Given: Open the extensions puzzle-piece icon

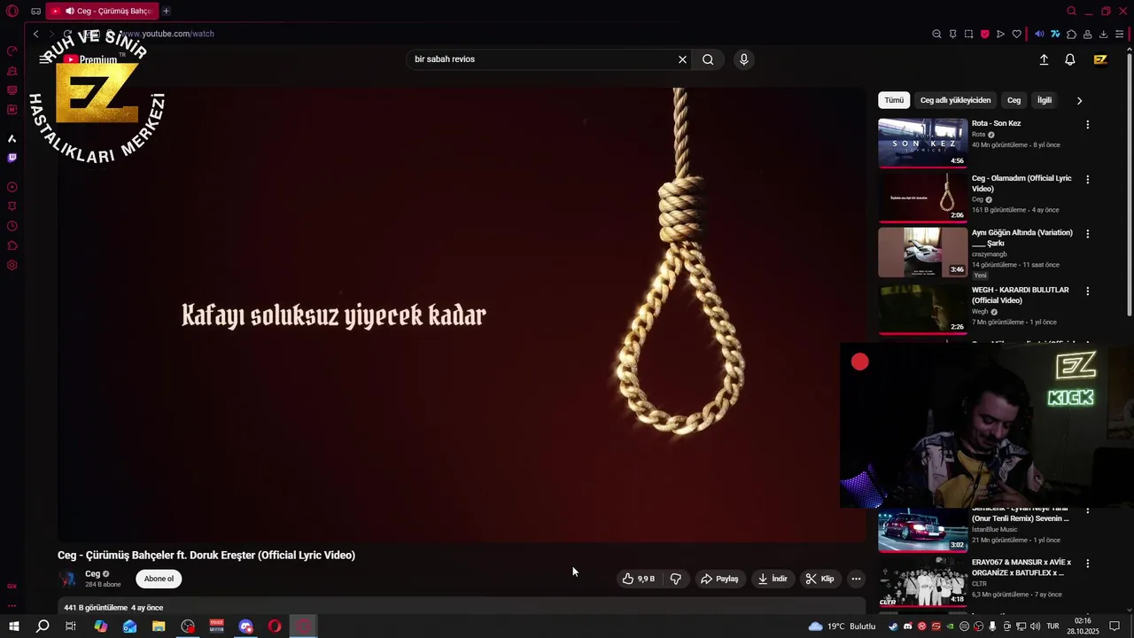Looking at the screenshot, I should pyautogui.click(x=1071, y=34).
